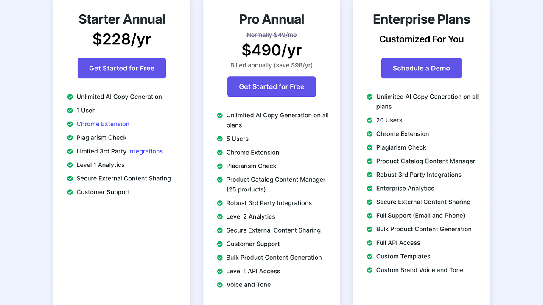Viewport: 543px width, 305px height.
Task: Click checkmark icon beside 20 Users
Action: [x=369, y=120]
